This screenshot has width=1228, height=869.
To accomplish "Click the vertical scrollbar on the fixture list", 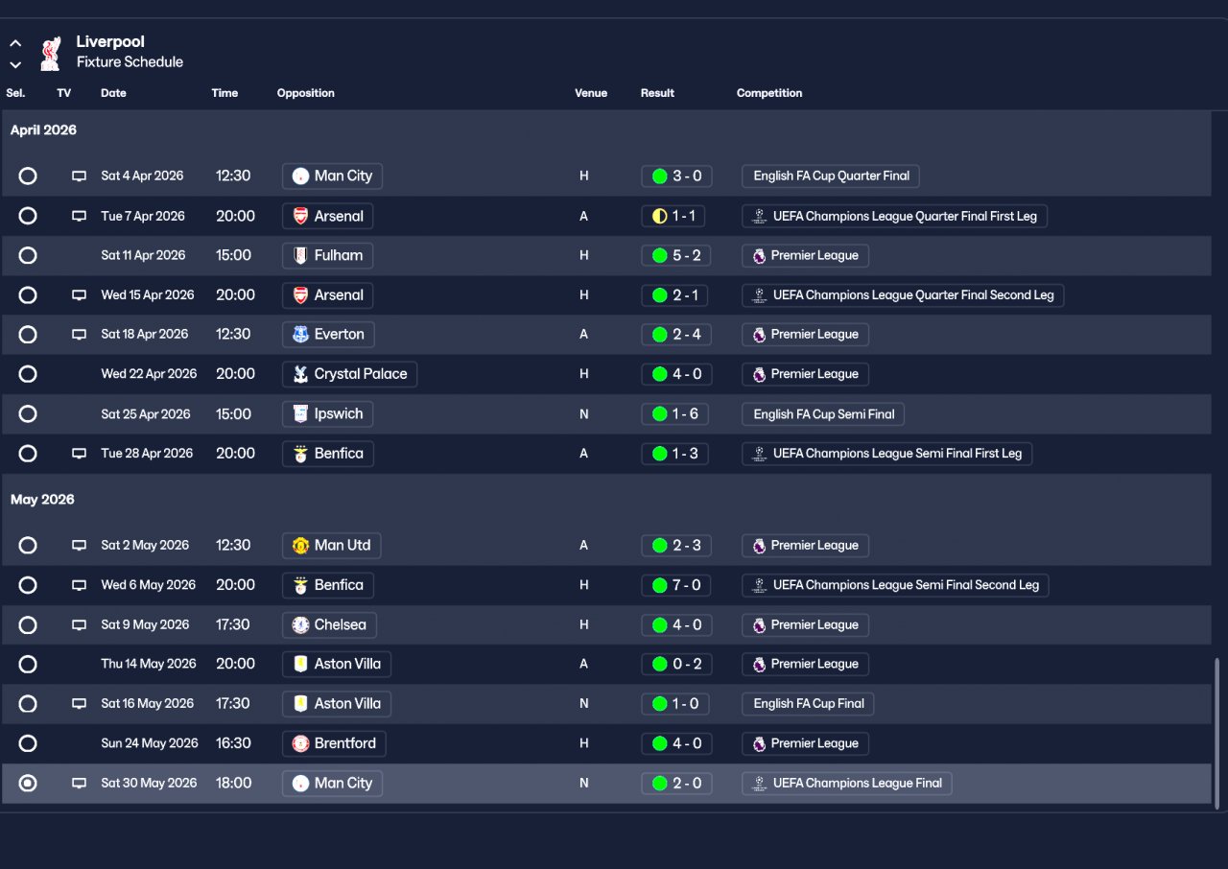I will 1218,733.
